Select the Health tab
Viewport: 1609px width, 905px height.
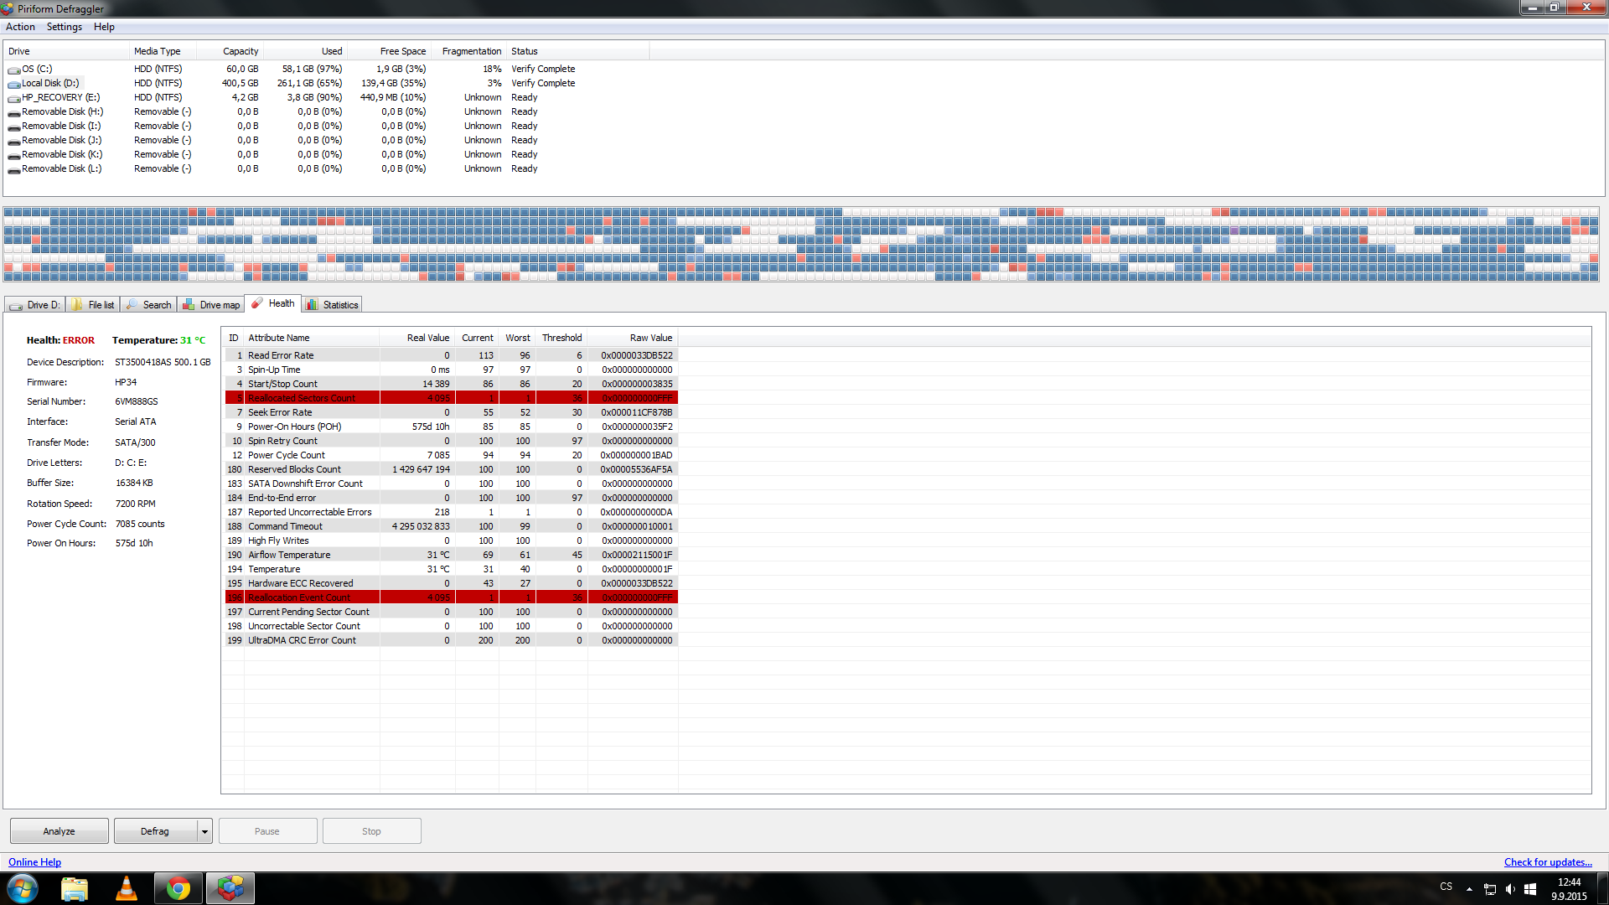[x=273, y=303]
